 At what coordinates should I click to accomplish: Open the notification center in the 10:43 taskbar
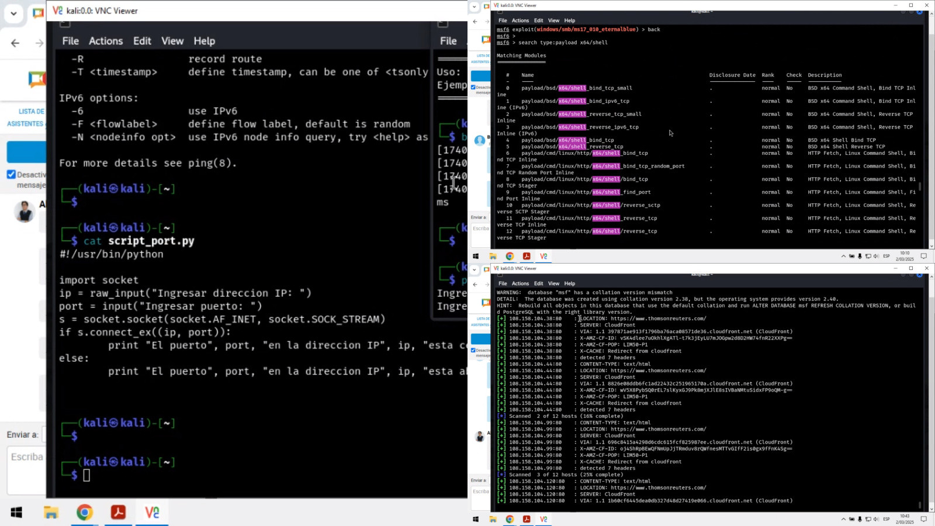[x=924, y=519]
